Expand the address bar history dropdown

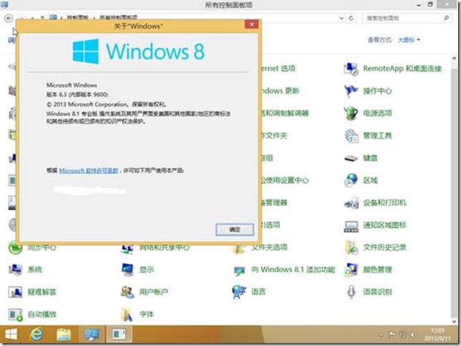click(341, 18)
